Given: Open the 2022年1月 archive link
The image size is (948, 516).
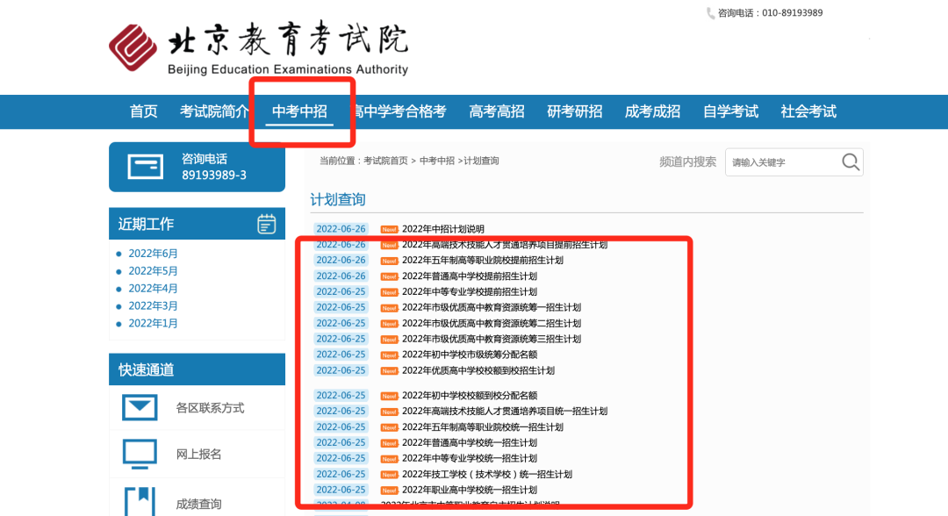Looking at the screenshot, I should click(153, 324).
